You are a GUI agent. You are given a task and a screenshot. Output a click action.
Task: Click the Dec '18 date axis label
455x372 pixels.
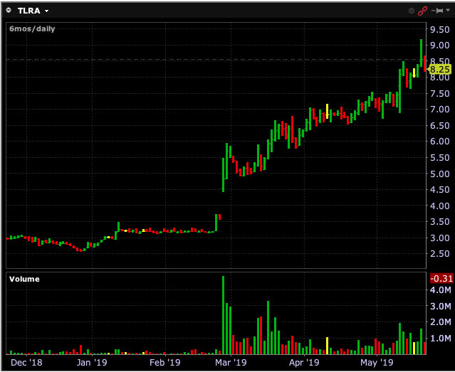tap(26, 363)
